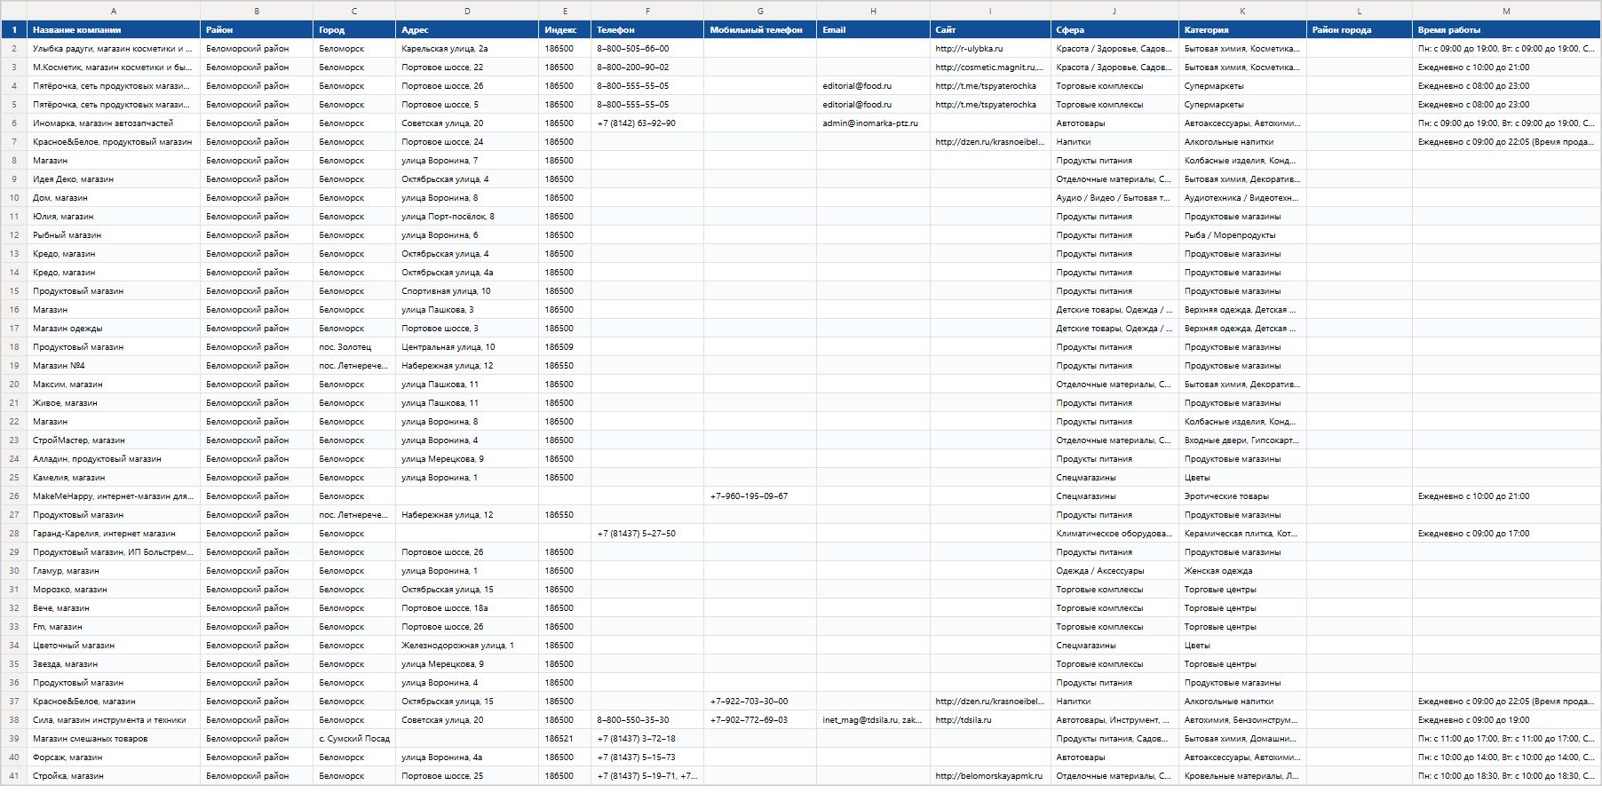Select cell 'Иномарка, магазин автозапчастей'

point(114,123)
